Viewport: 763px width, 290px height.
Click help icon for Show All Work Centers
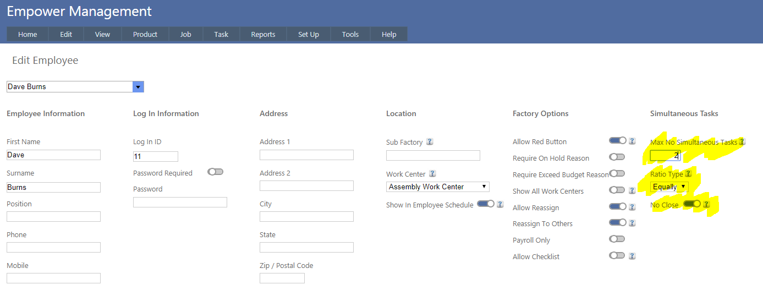(632, 190)
